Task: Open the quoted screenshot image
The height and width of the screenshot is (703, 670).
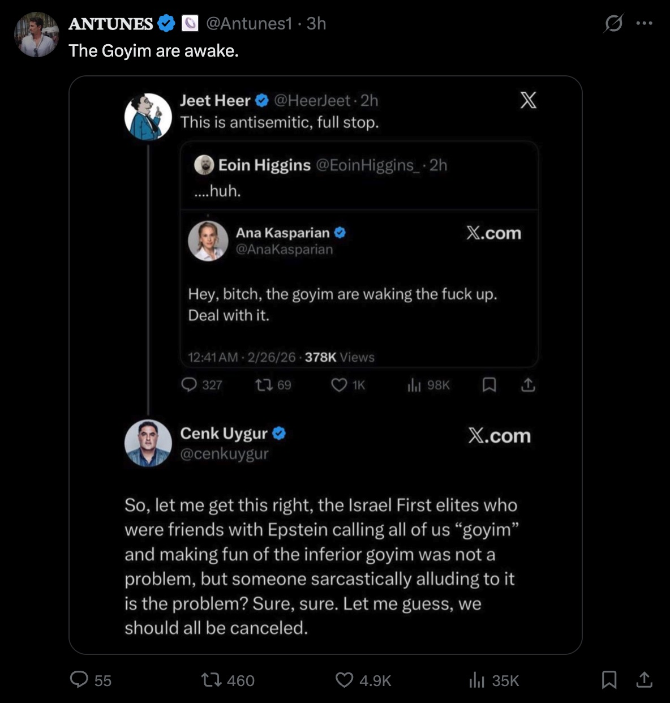Action: click(x=325, y=365)
